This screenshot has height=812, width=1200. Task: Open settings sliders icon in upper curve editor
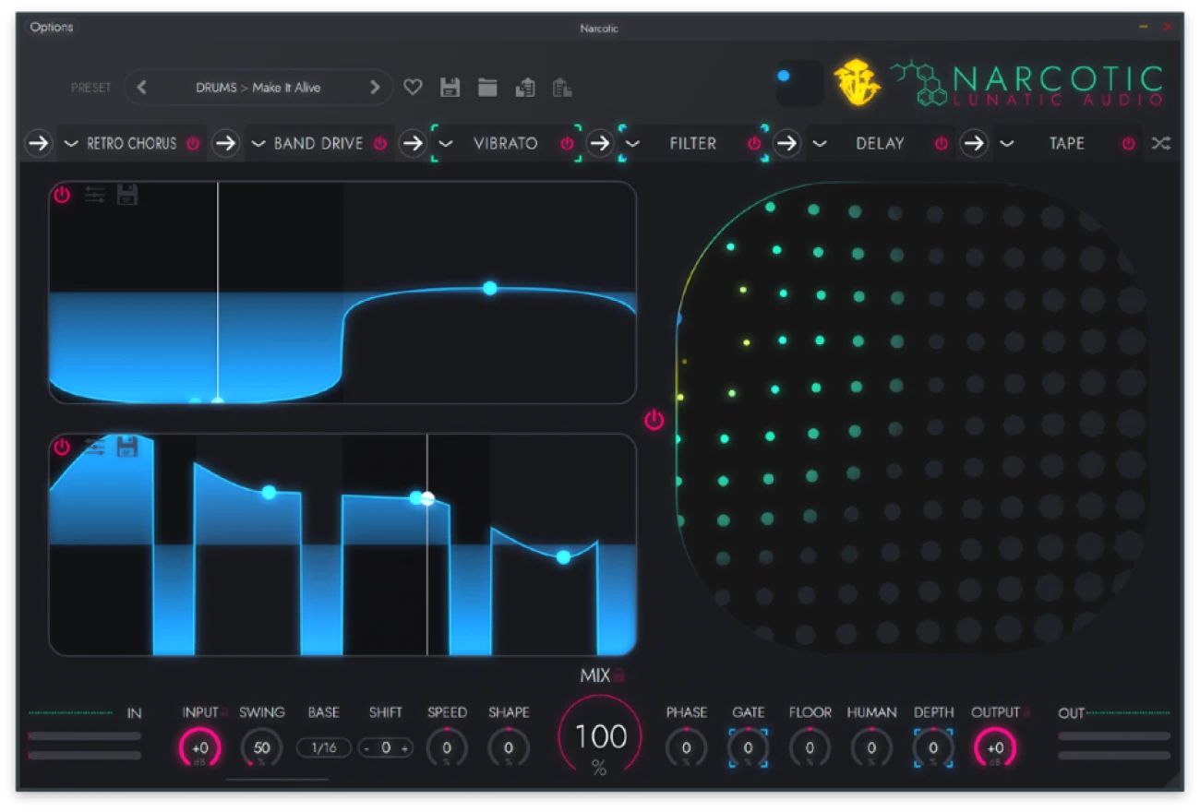(x=95, y=195)
